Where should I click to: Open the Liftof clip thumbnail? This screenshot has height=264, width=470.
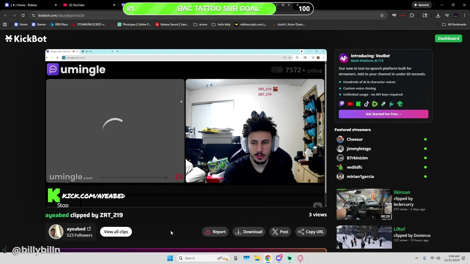click(364, 237)
